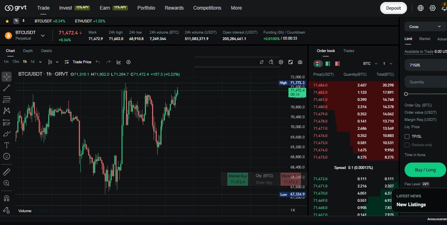
Task: Click the zoom in magnifier tool
Action: point(6,183)
